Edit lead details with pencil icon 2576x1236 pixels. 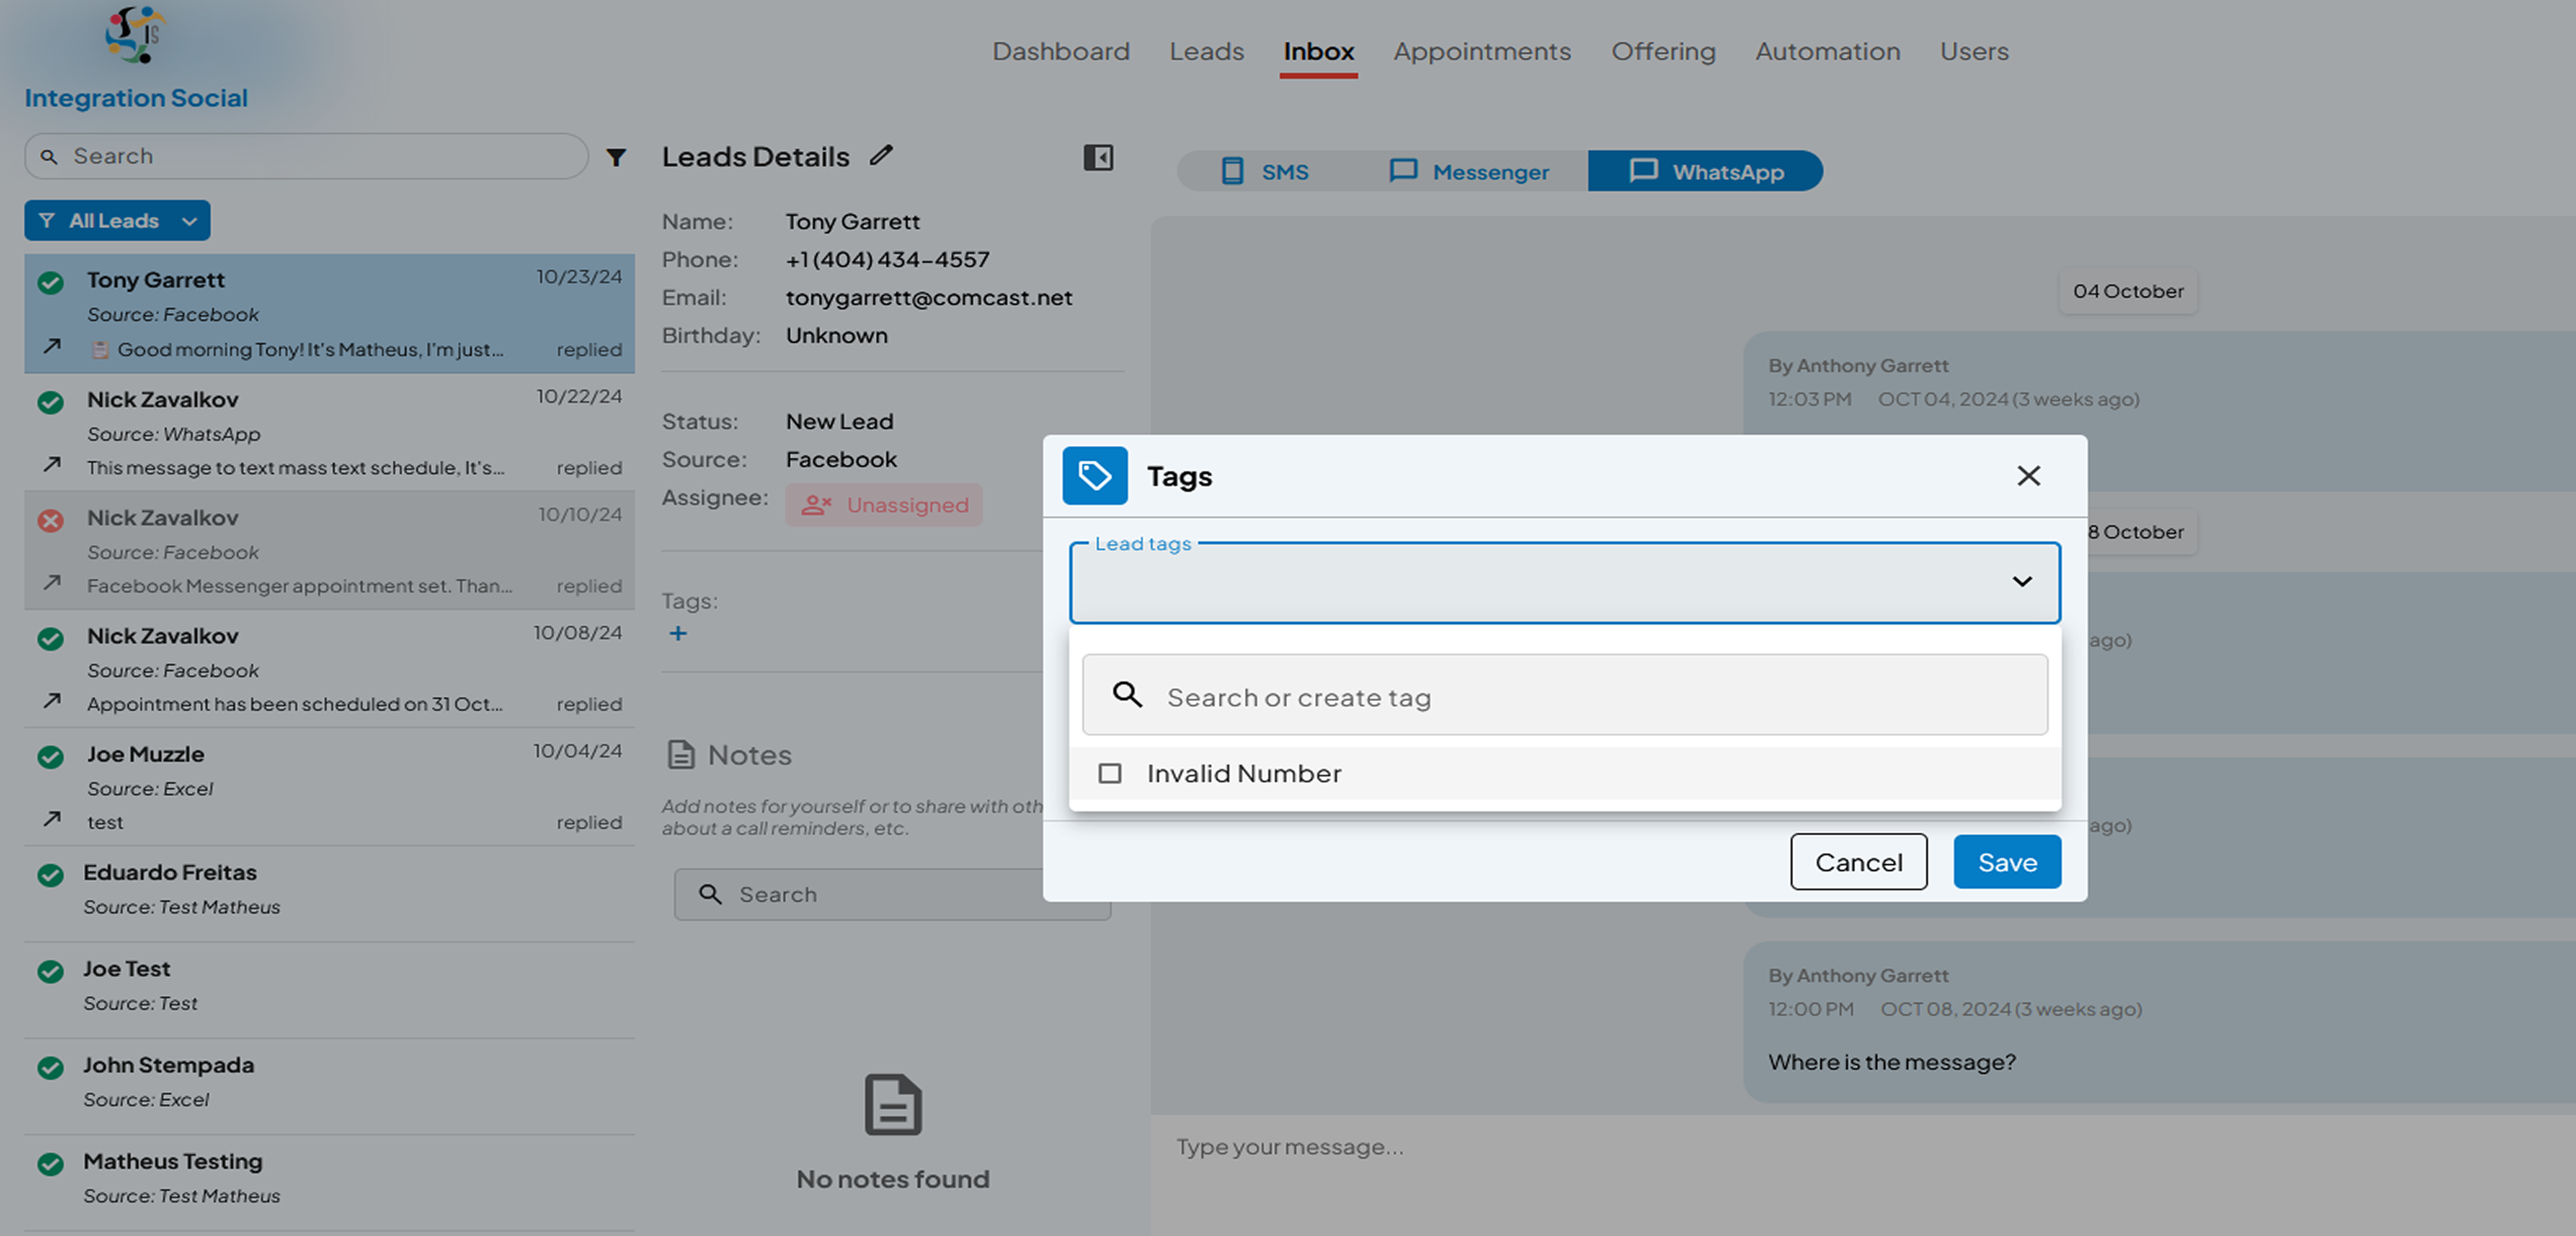tap(881, 155)
